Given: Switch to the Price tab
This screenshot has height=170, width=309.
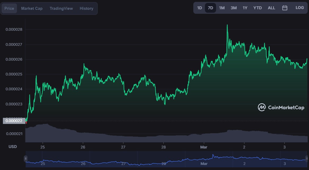Looking at the screenshot, I should tap(9, 8).
